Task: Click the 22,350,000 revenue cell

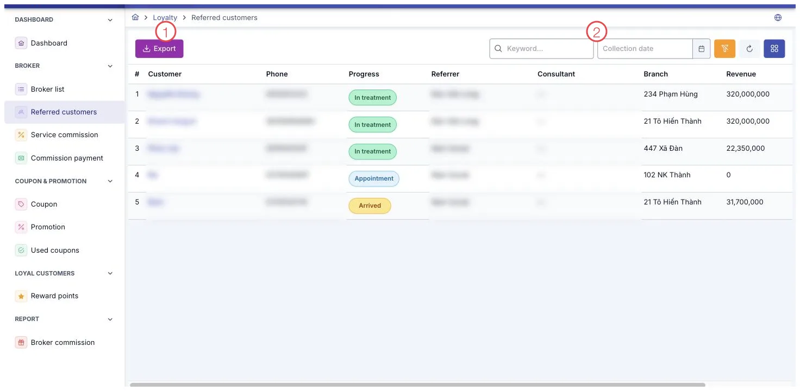Action: 746,148
